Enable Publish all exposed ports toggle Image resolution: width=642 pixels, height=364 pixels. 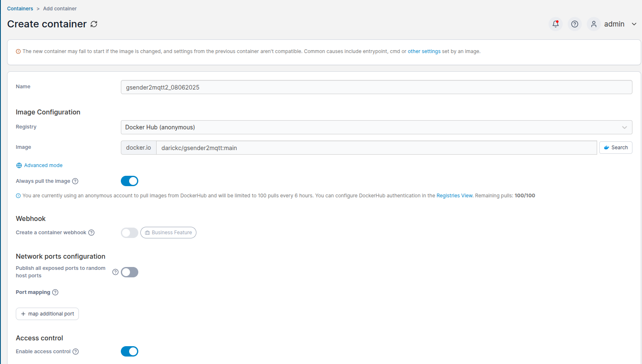130,272
